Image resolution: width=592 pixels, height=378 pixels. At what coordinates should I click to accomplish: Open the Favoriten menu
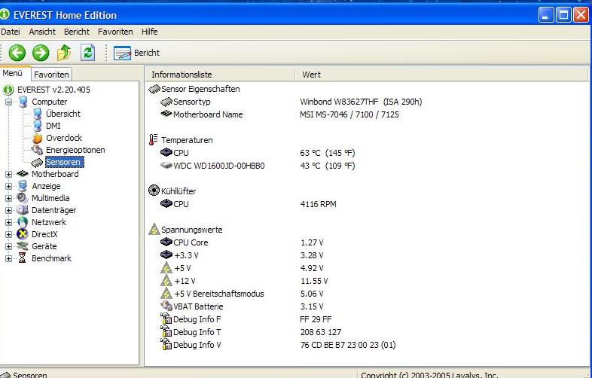click(115, 32)
